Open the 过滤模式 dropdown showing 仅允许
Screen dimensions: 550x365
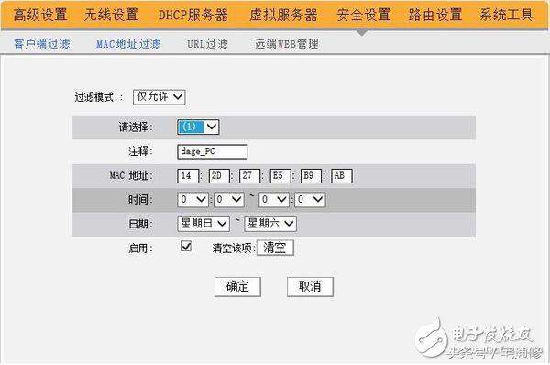click(159, 97)
